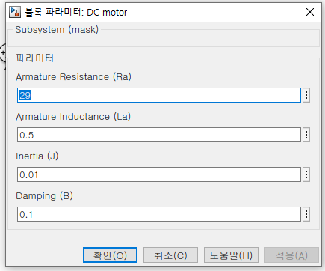Close the DC motor parameter dialog
This screenshot has height=271, width=325.
pos(310,12)
